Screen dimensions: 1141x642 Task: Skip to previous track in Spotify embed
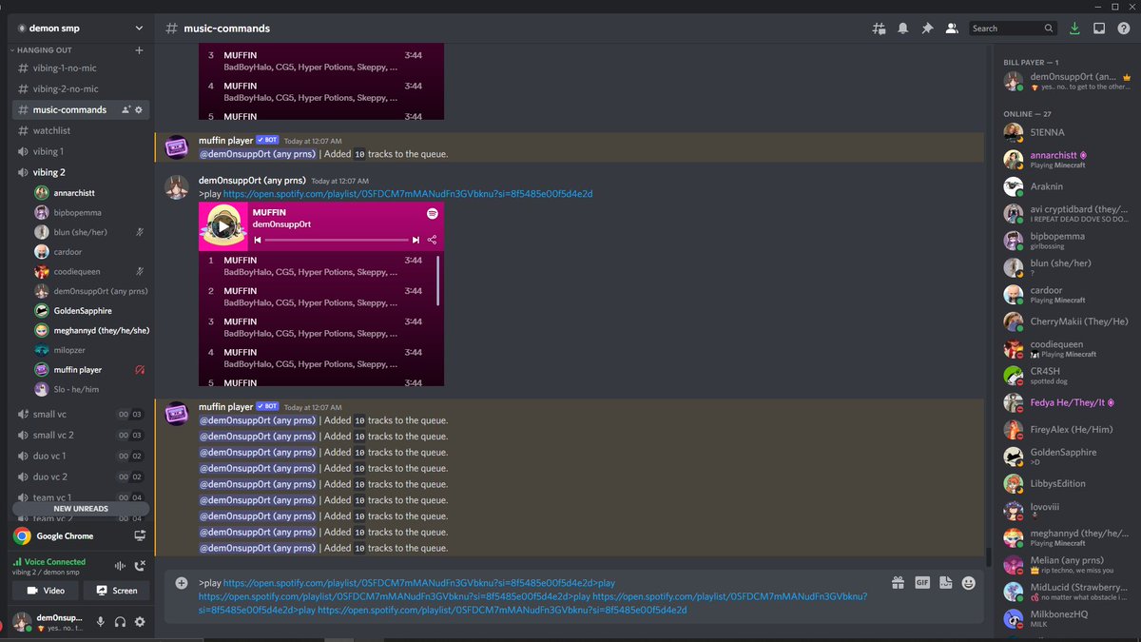tap(258, 240)
